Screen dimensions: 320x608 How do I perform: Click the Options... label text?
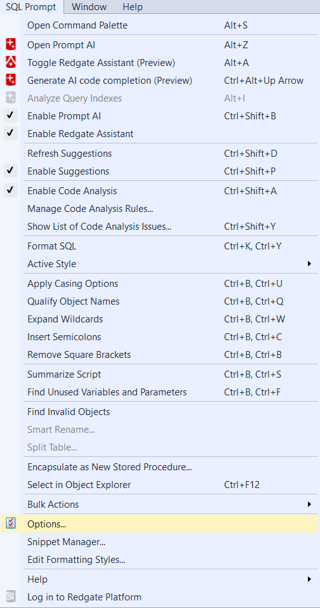pyautogui.click(x=46, y=524)
